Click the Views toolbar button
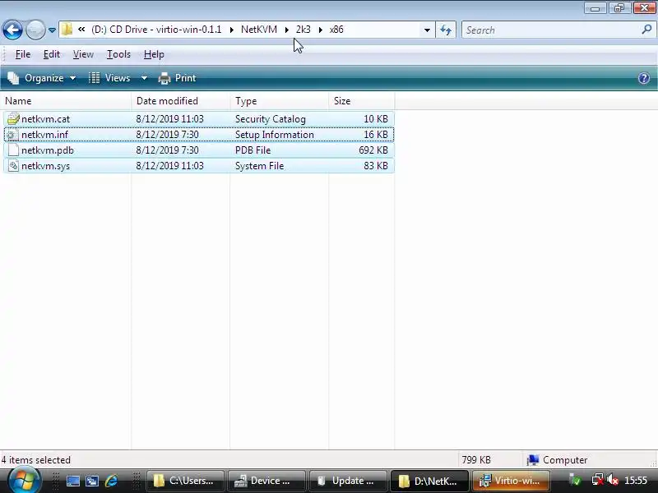The width and height of the screenshot is (658, 493). click(110, 78)
